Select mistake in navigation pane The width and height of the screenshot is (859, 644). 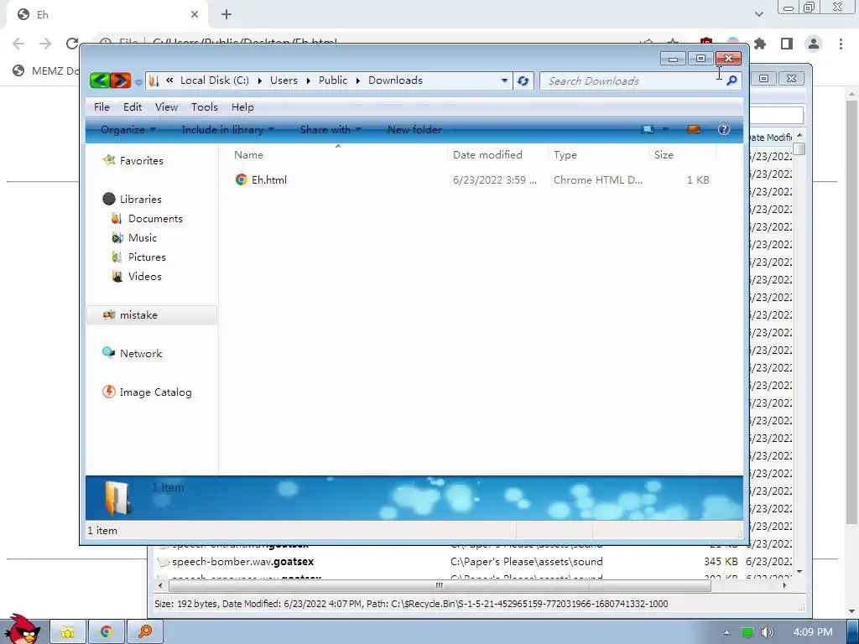click(152, 315)
